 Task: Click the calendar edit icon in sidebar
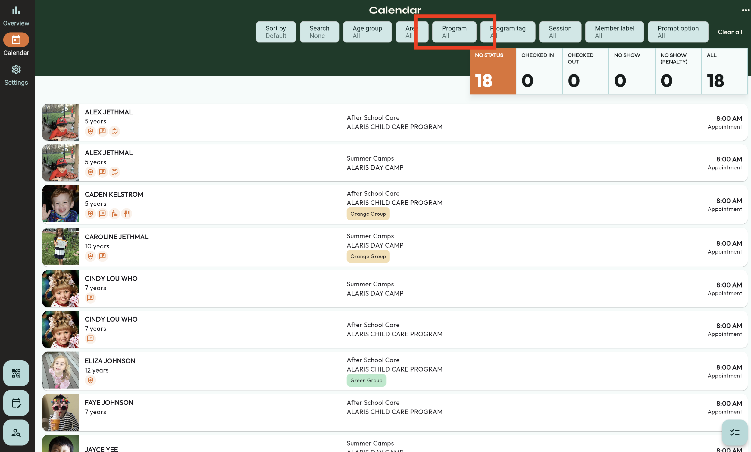pos(16,403)
